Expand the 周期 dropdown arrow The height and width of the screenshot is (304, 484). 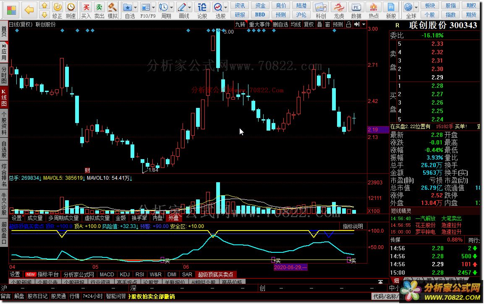click(x=172, y=7)
